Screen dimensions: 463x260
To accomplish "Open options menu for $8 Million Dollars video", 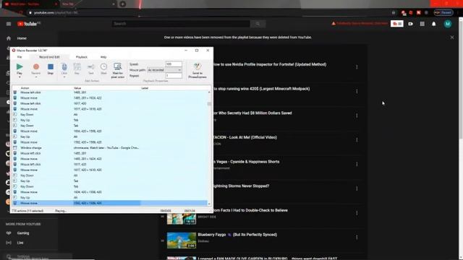I will coord(357,116).
